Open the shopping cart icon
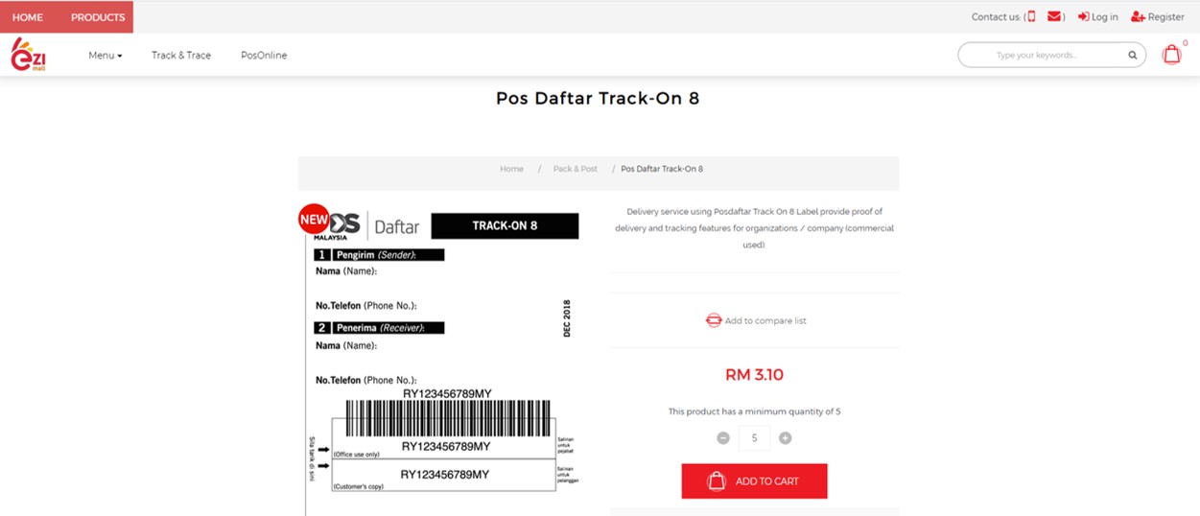The height and width of the screenshot is (516, 1200). (1171, 55)
